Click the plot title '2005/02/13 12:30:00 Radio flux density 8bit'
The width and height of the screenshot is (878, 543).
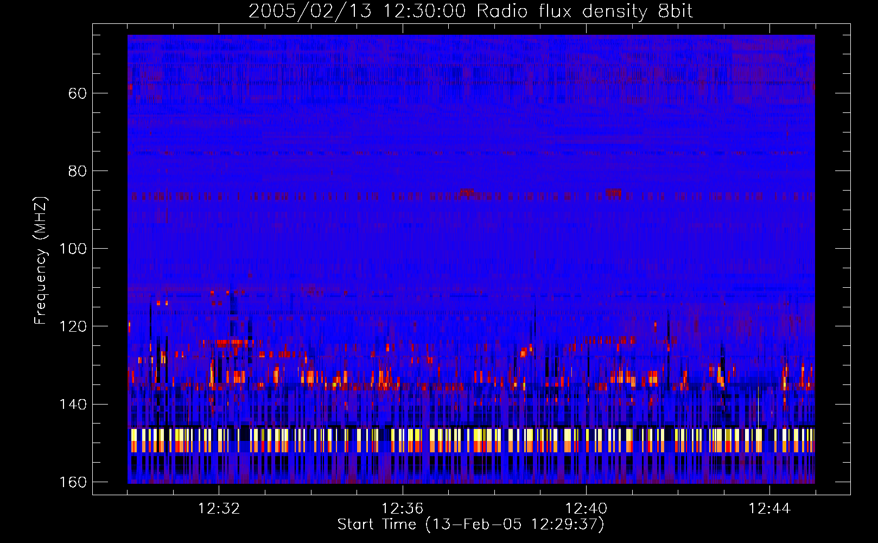(470, 11)
